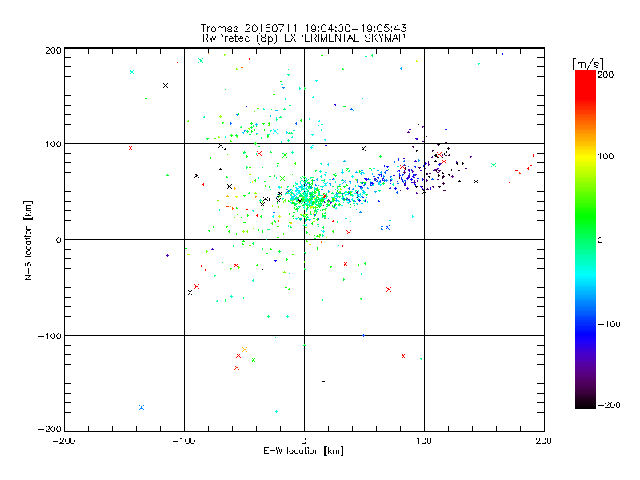Pick the blue band of the velocity colorbar
This screenshot has width=640, height=480.
[586, 333]
